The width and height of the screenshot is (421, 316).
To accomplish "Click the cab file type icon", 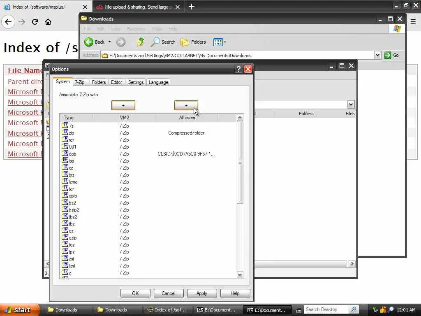I will pyautogui.click(x=65, y=153).
